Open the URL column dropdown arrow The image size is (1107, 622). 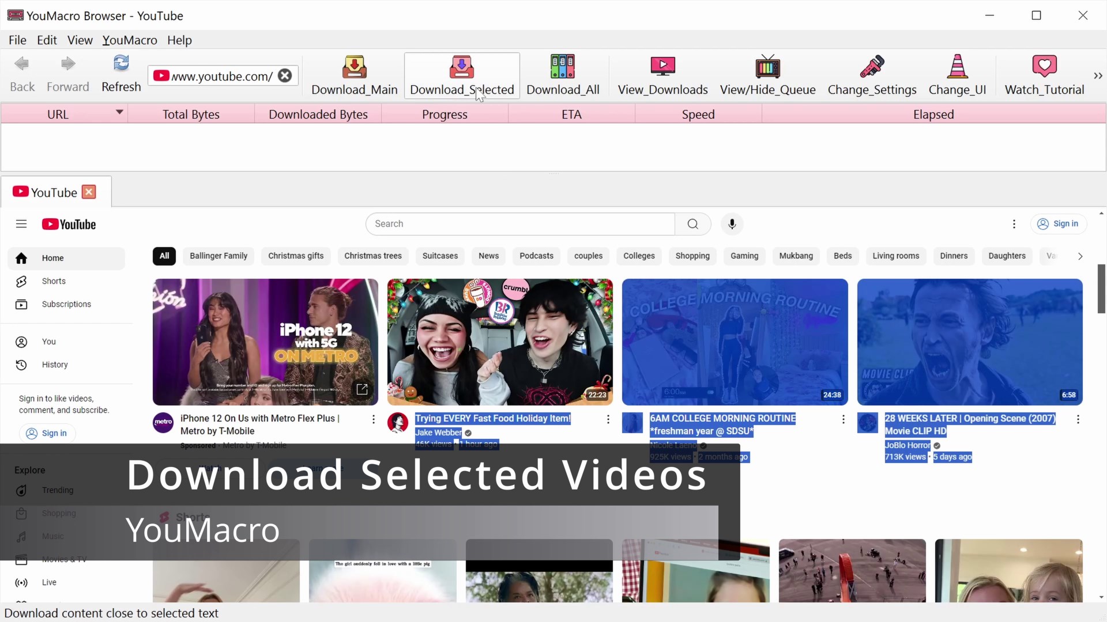[119, 113]
